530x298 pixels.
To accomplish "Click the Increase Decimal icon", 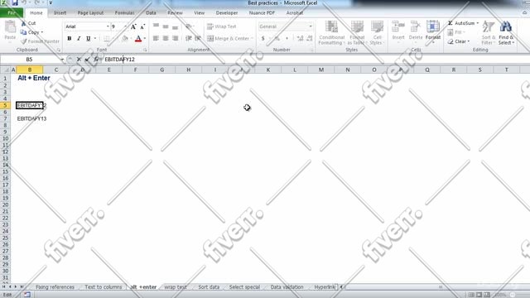I will click(x=300, y=39).
